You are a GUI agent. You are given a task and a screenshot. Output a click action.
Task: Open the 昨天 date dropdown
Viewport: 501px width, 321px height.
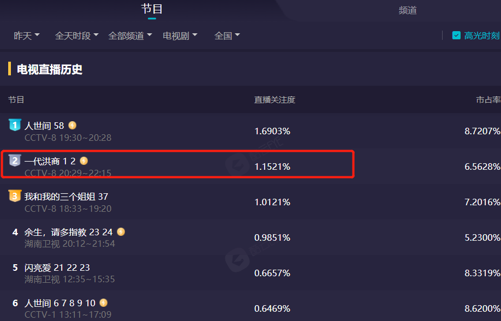[27, 35]
